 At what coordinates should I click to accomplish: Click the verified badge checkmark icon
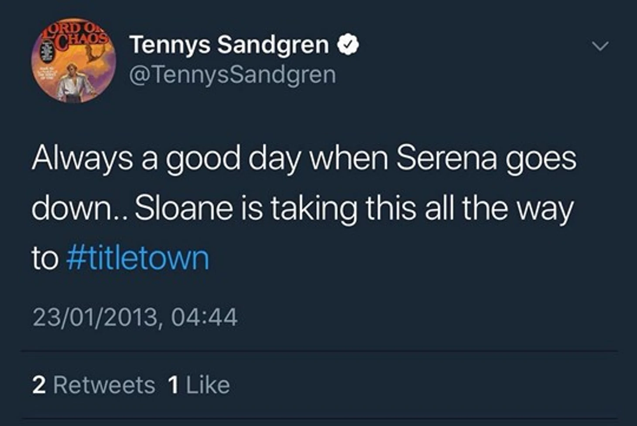click(348, 45)
